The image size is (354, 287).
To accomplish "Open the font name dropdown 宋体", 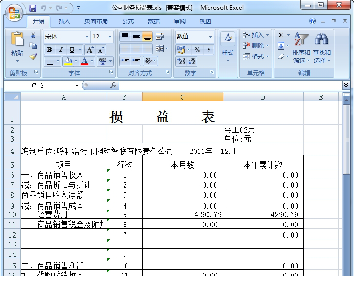I will [x=87, y=37].
